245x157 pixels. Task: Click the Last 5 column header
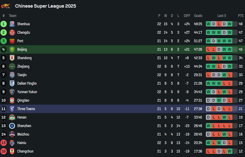221,16
